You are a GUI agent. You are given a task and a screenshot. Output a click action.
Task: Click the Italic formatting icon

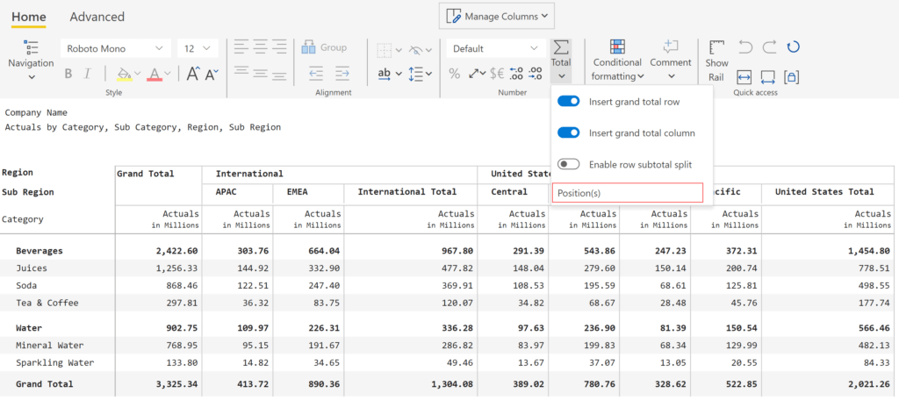tap(87, 74)
